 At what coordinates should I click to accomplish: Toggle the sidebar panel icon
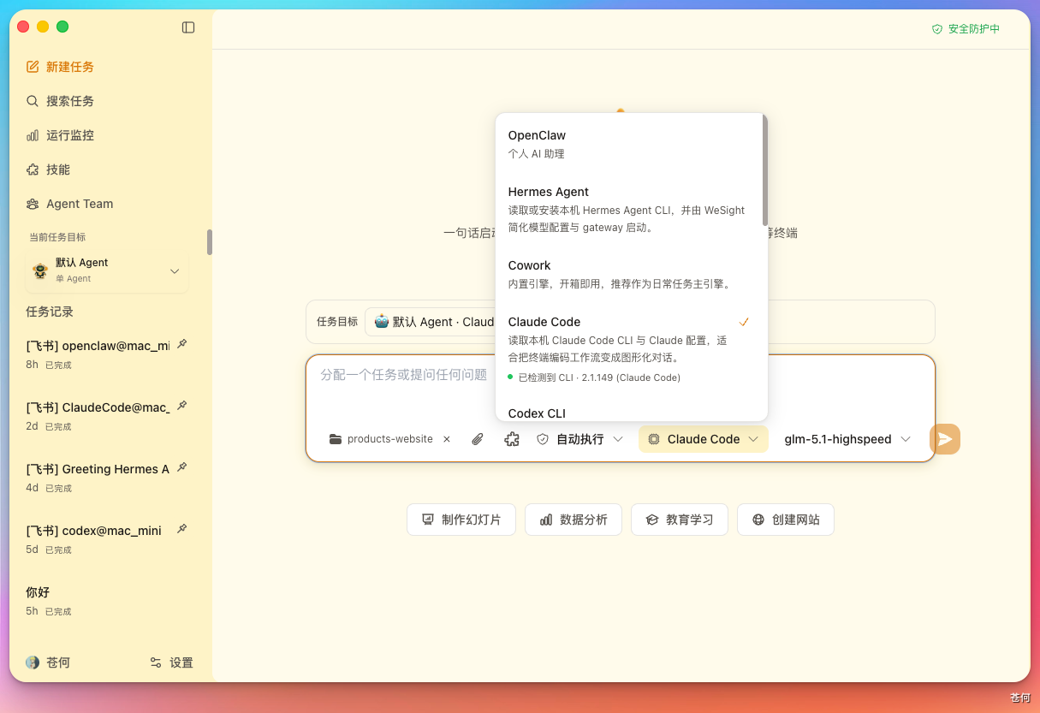click(188, 27)
